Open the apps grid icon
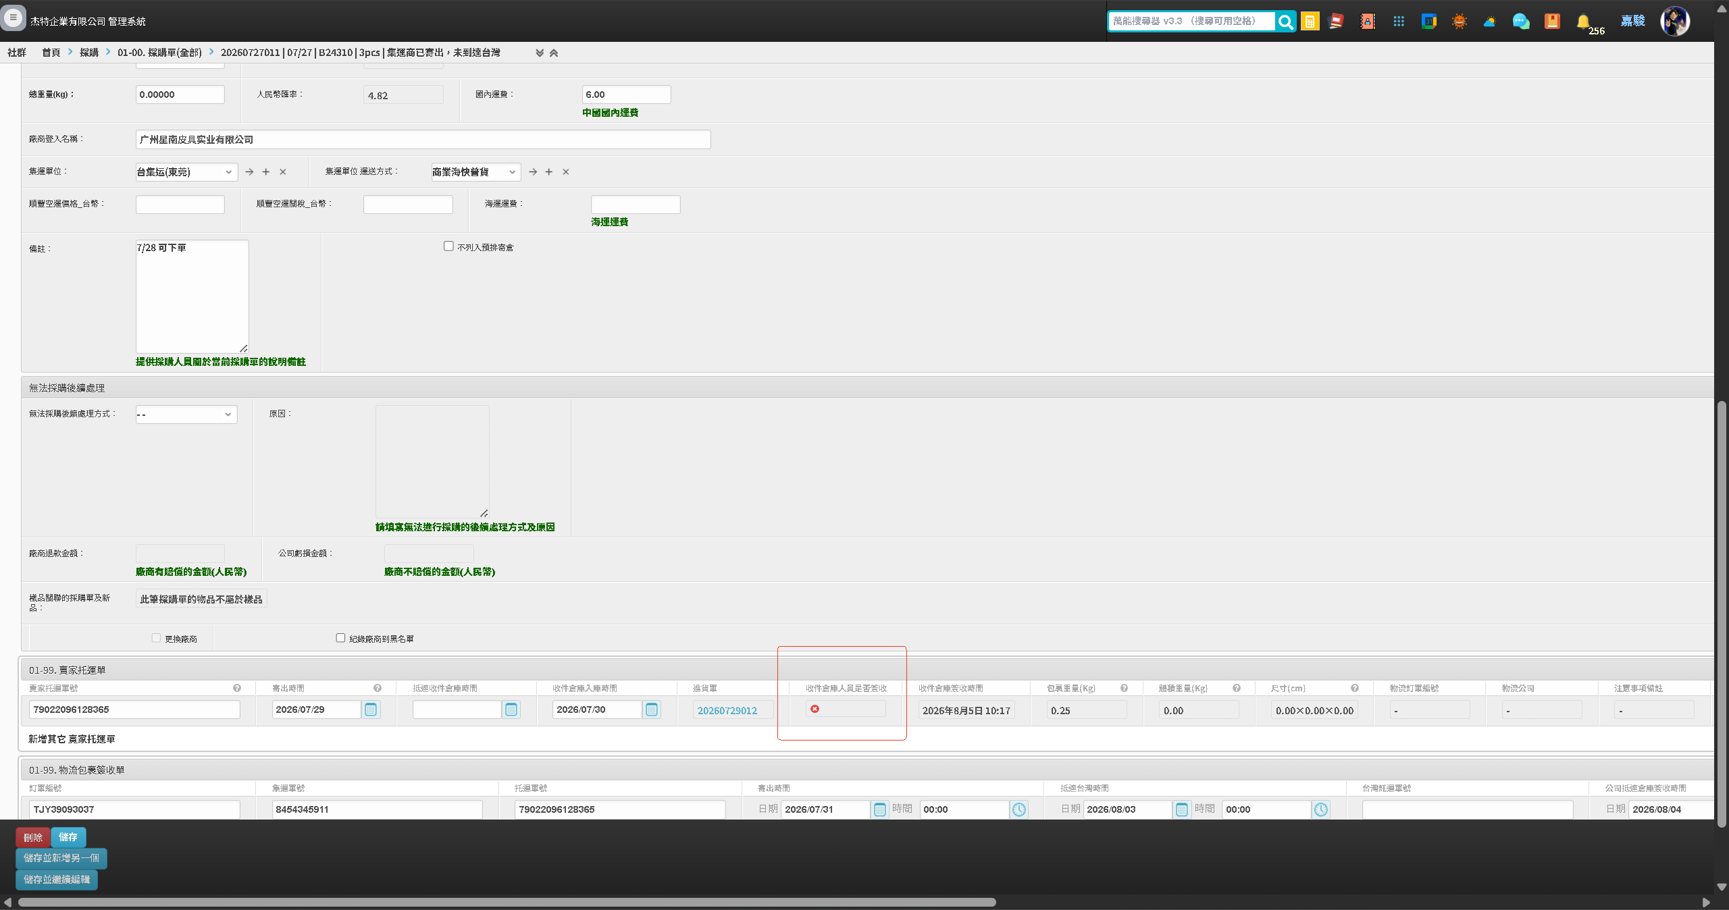This screenshot has width=1729, height=910. [1399, 22]
